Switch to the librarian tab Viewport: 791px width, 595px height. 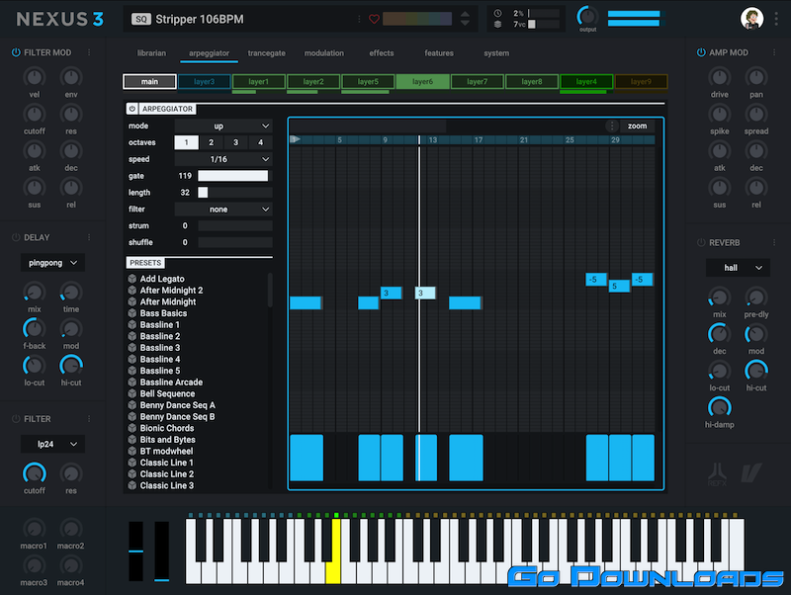151,53
